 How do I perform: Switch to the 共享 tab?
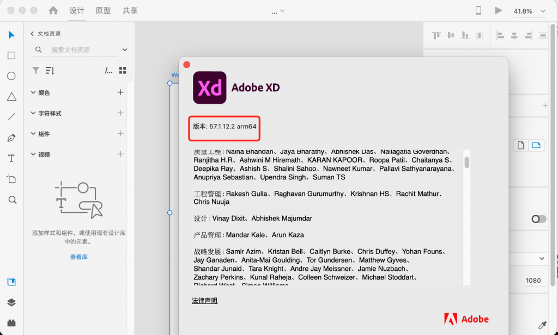[130, 10]
